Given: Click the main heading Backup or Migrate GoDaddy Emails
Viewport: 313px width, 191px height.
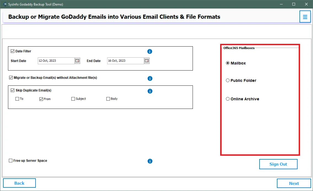Looking at the screenshot, I should click(114, 17).
